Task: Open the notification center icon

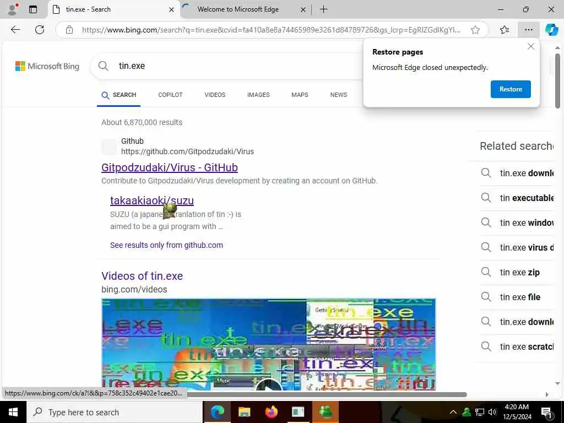Action: (x=546, y=412)
